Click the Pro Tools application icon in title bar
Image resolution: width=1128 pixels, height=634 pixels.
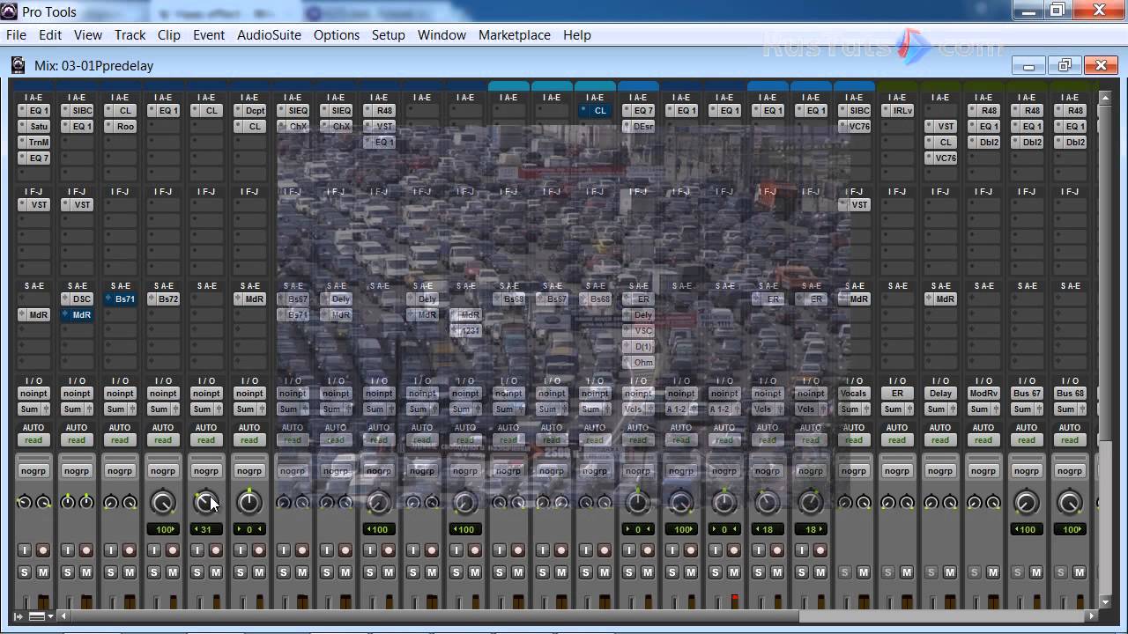click(x=9, y=11)
